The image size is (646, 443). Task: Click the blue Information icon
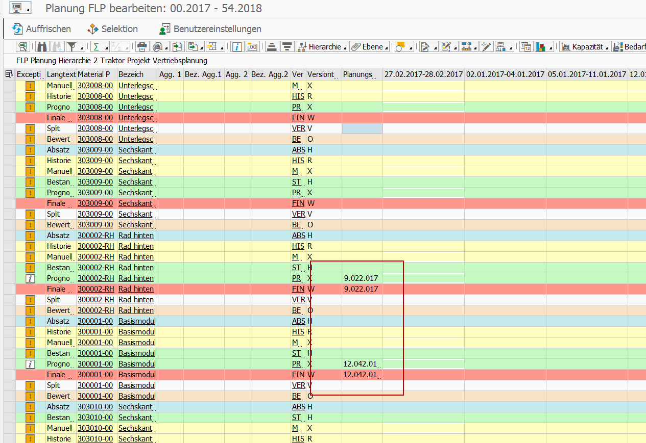click(237, 47)
